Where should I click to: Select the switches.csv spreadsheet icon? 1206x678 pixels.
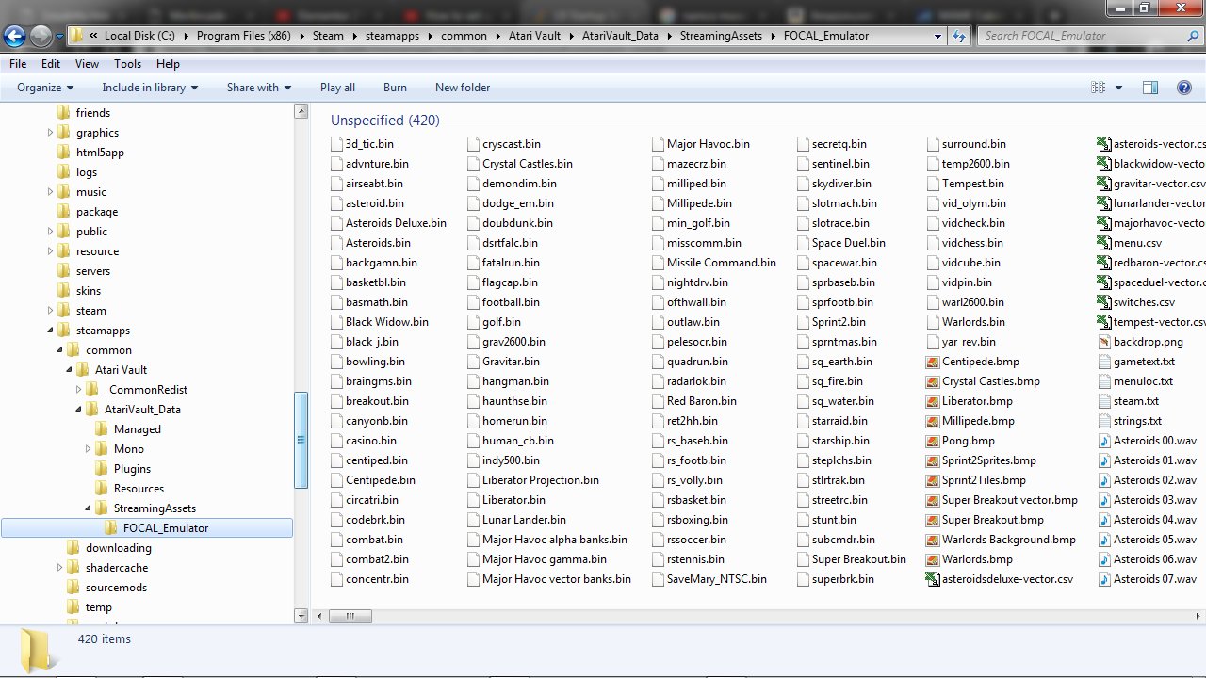pyautogui.click(x=1105, y=302)
